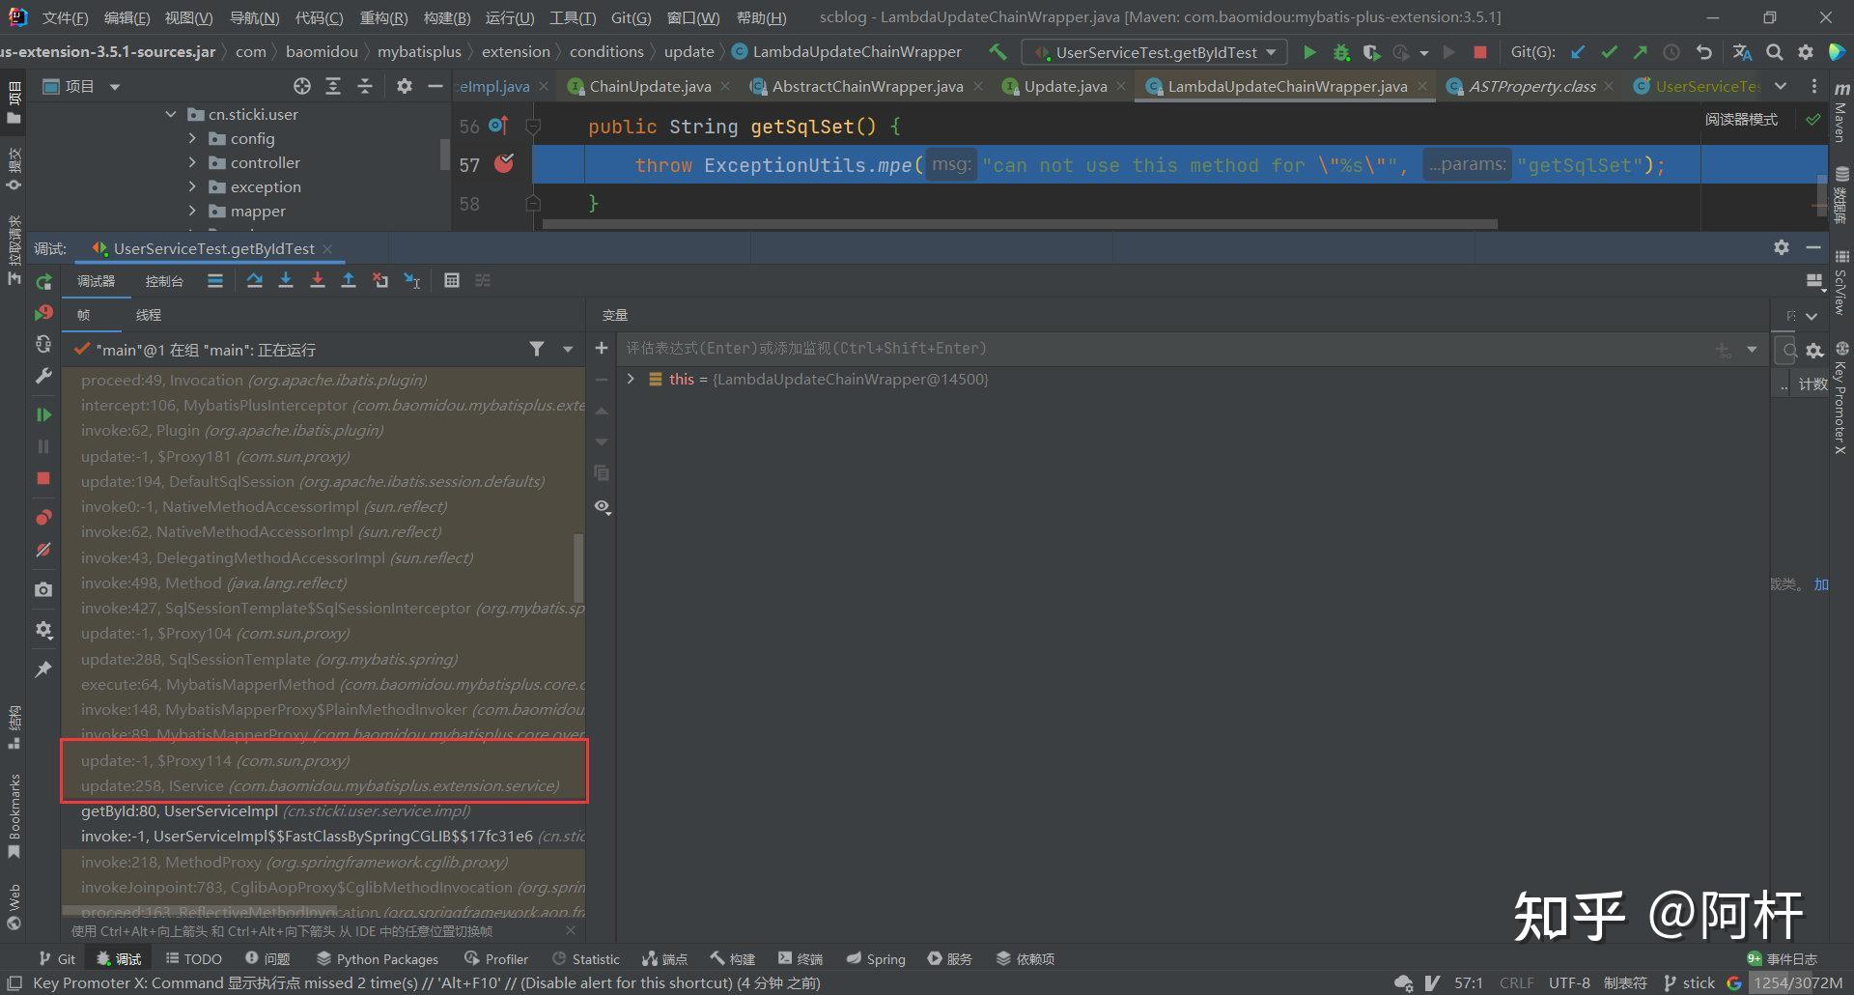Click the Rerun debug icon
Screen dimensions: 1854x995
tap(43, 282)
